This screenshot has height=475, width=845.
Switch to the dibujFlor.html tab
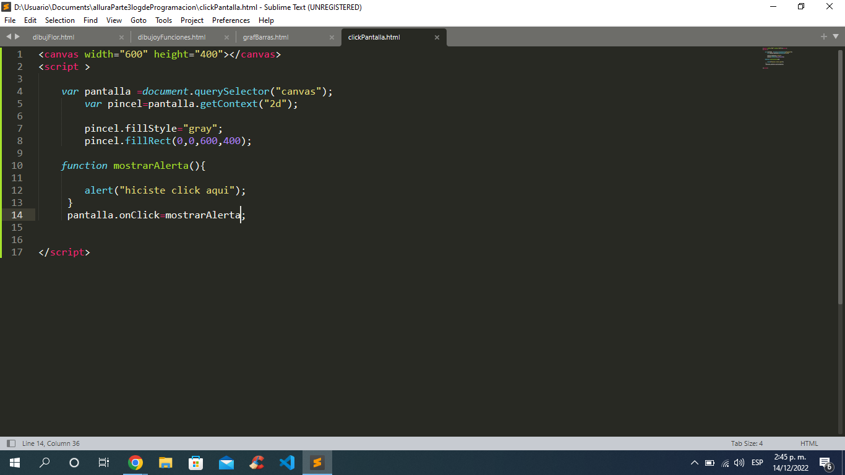(78, 37)
